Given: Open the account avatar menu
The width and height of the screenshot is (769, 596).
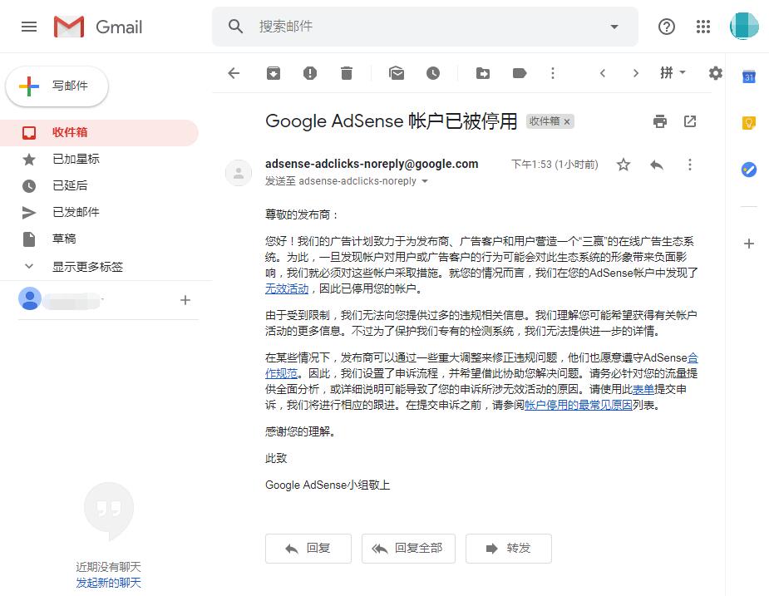Looking at the screenshot, I should [x=744, y=26].
